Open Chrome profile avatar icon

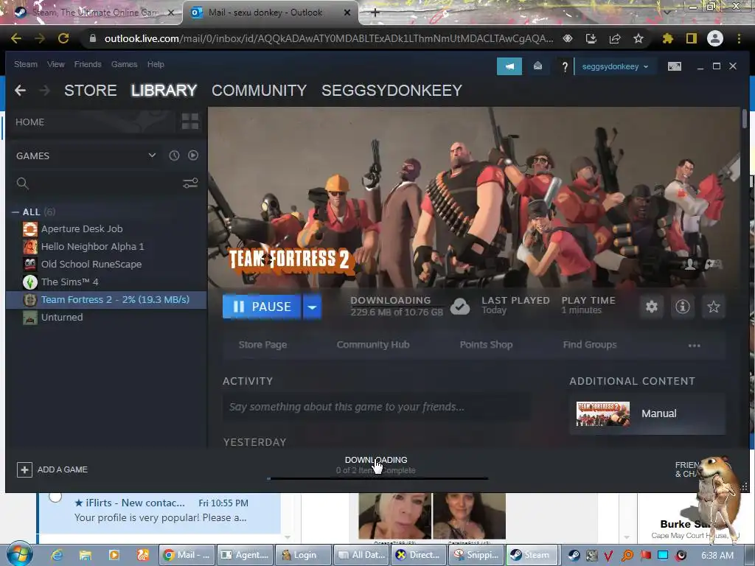pyautogui.click(x=715, y=38)
